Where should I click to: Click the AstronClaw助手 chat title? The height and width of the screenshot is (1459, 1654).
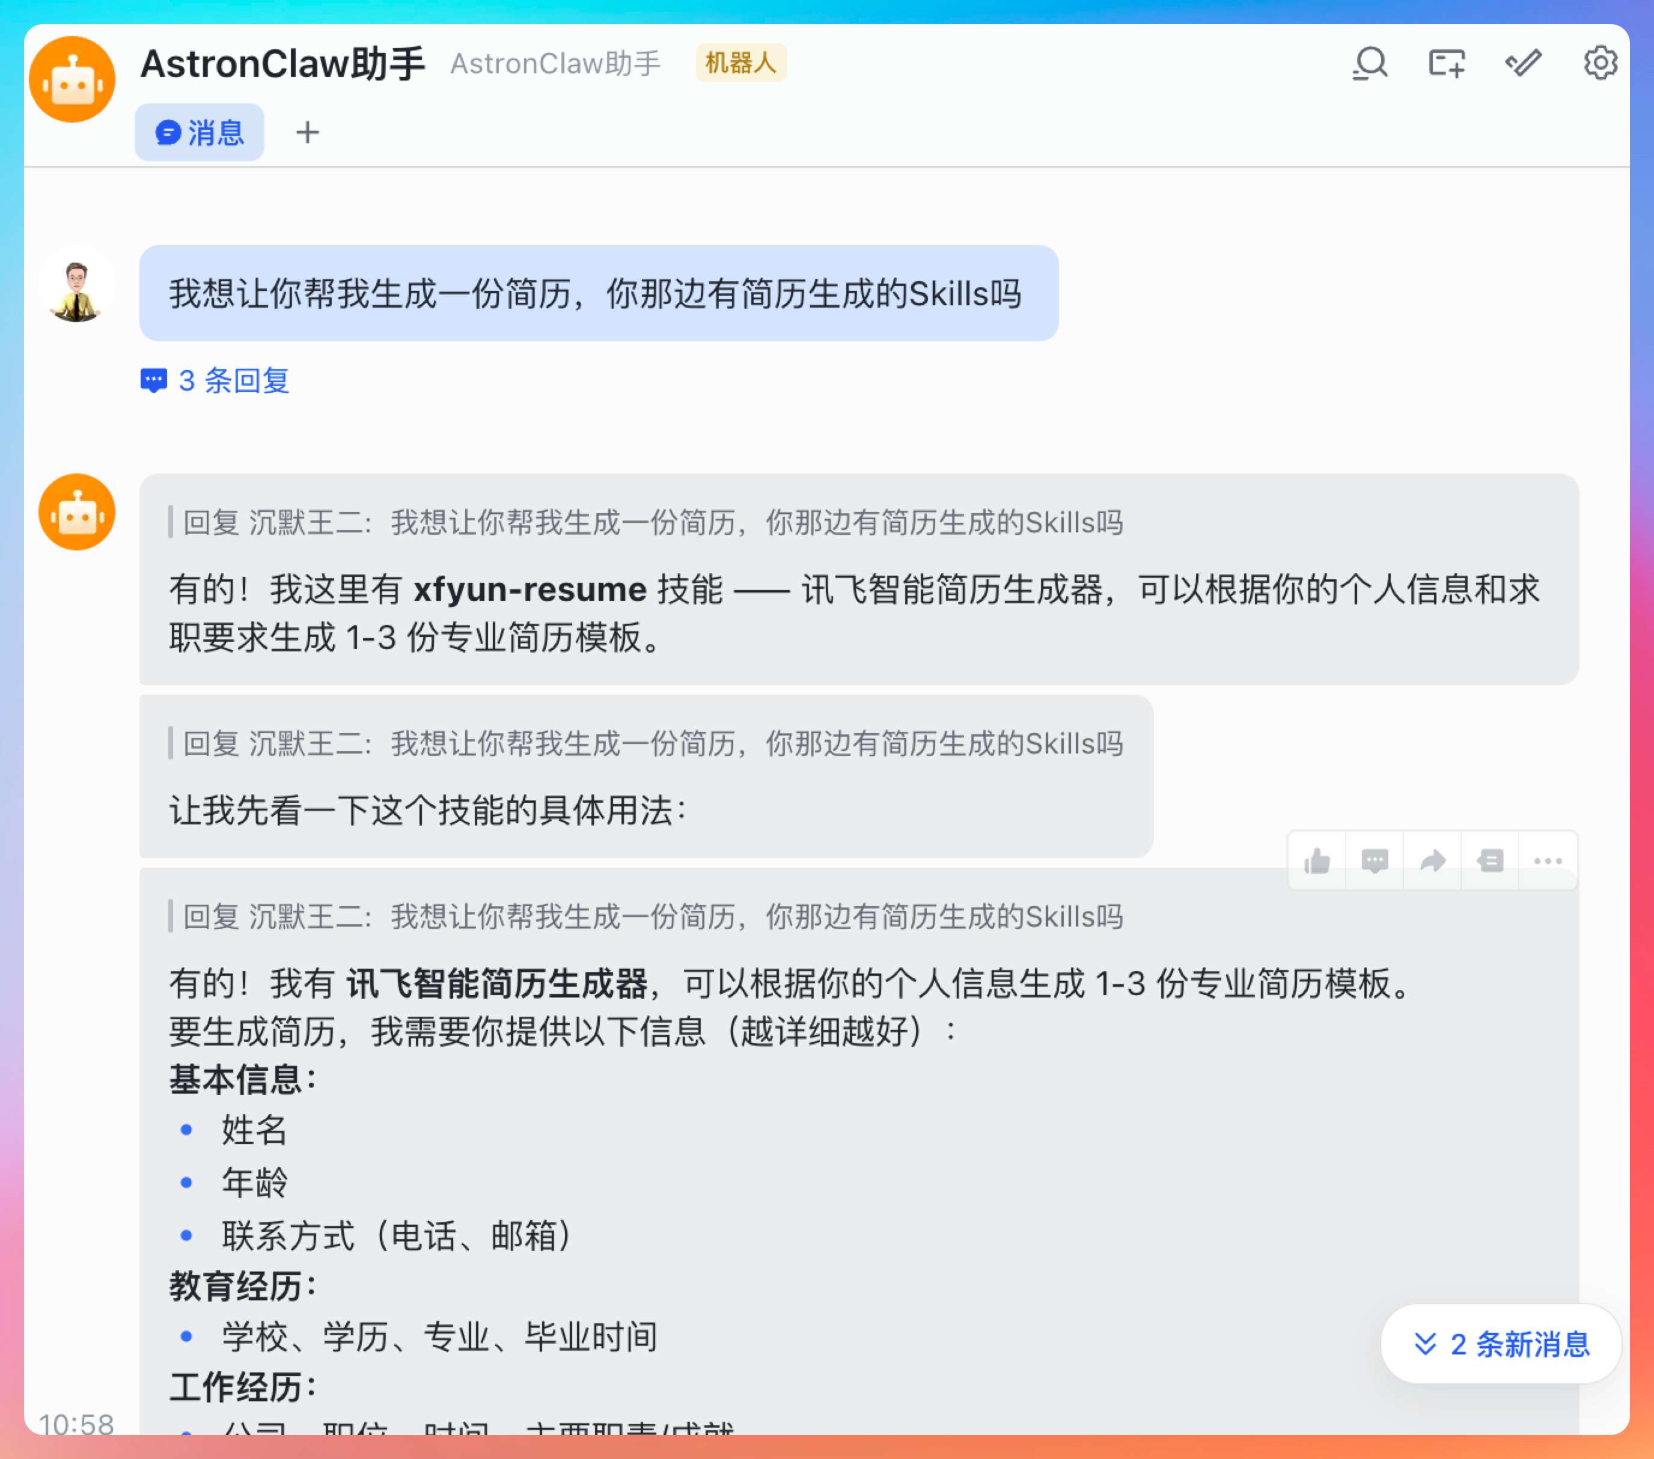point(282,63)
